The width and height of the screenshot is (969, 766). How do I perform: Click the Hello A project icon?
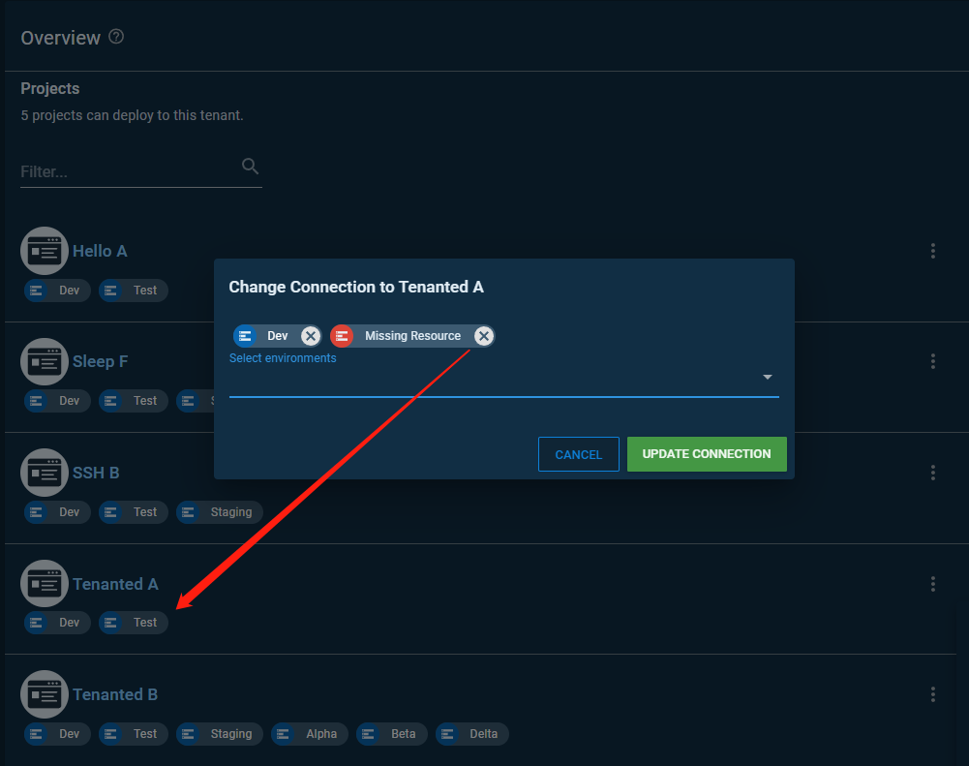pos(45,250)
